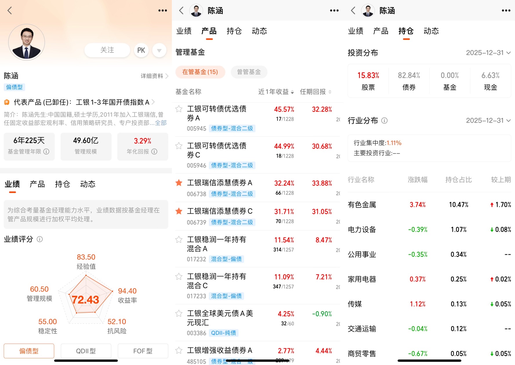Select 股票 15.83% allocation cell
This screenshot has height=365, width=515.
tap(368, 81)
